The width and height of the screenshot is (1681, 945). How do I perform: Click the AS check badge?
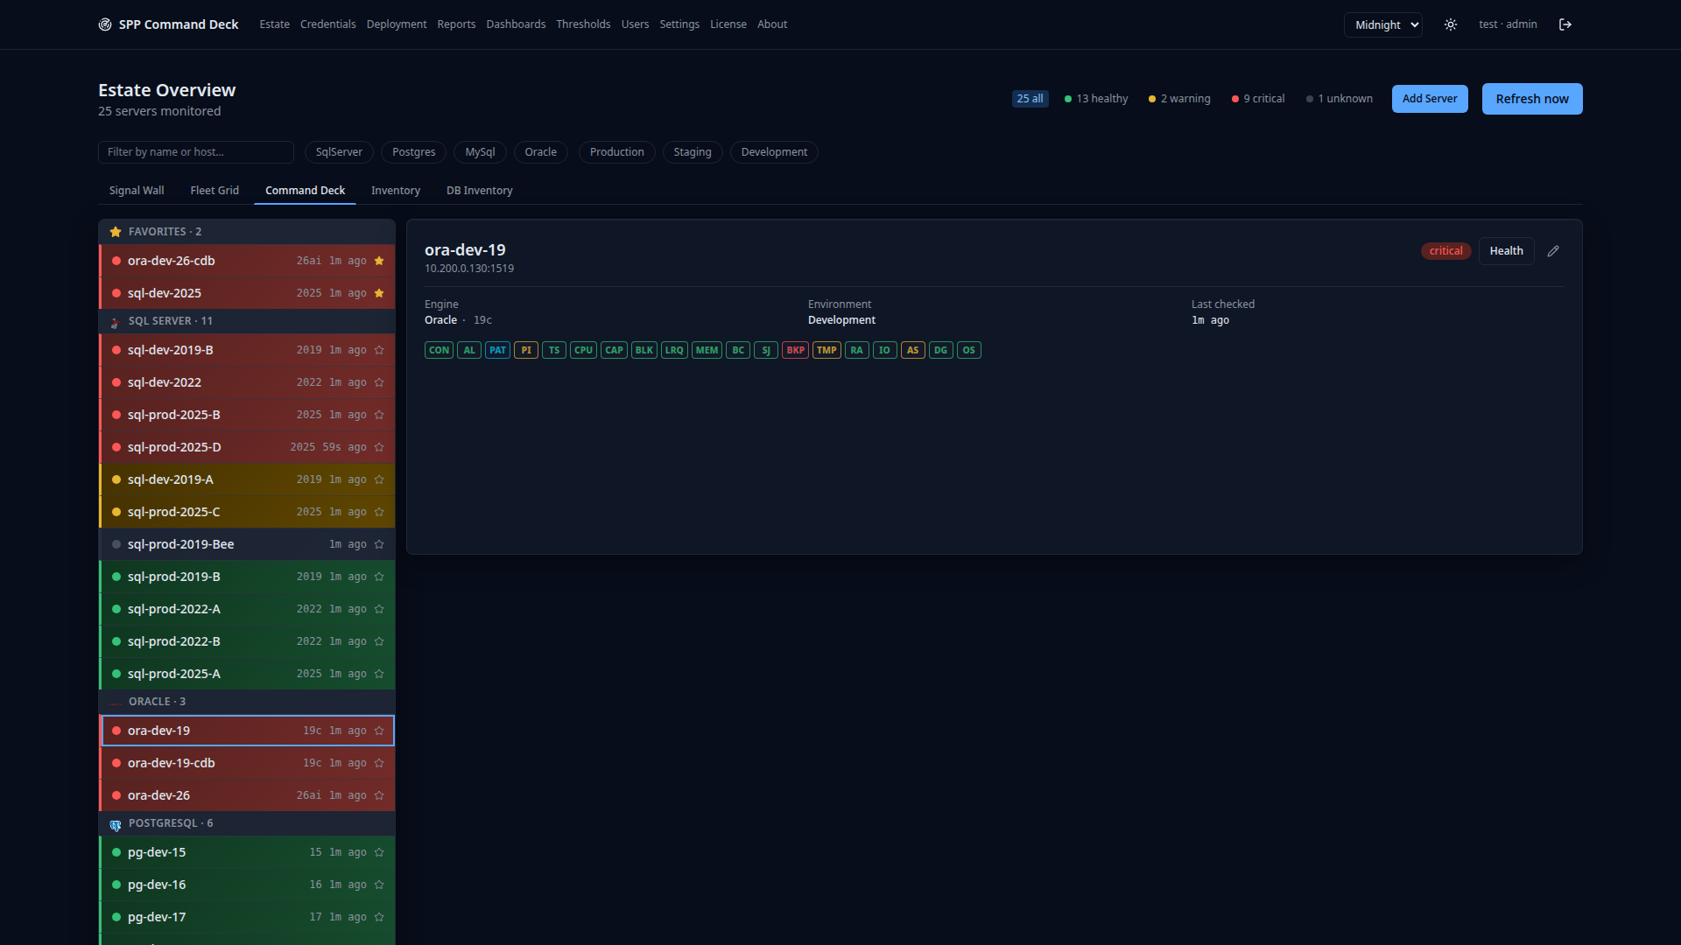(913, 350)
